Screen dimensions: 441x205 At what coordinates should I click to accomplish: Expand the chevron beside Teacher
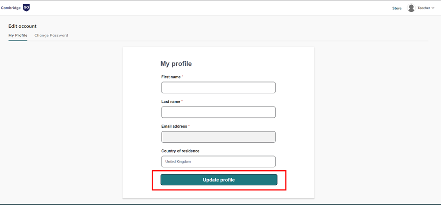(x=433, y=8)
